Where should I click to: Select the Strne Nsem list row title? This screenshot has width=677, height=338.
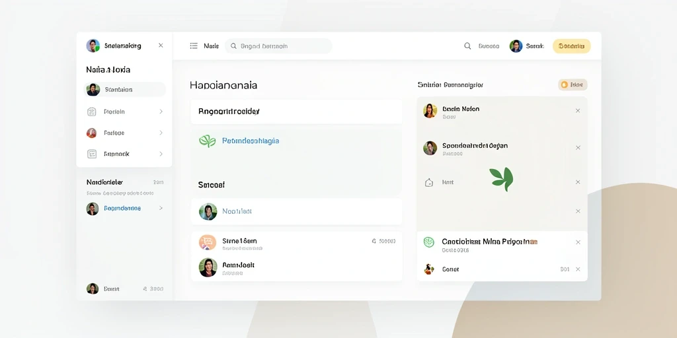click(x=239, y=241)
